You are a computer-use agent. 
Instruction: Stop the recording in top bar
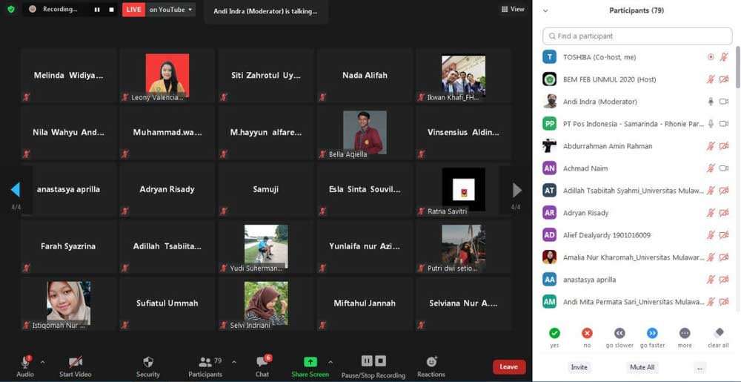coord(112,10)
